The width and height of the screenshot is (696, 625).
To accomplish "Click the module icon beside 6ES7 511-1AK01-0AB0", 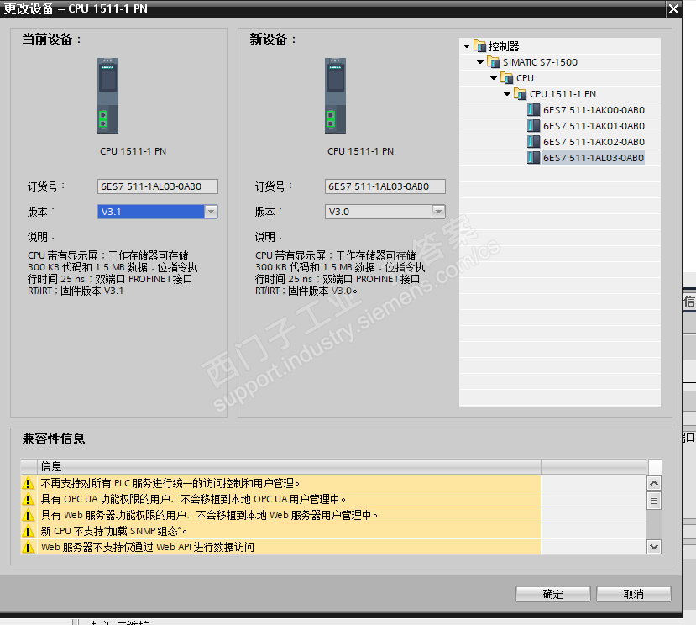I will [533, 126].
